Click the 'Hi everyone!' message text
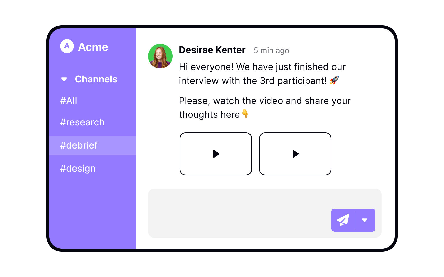The height and width of the screenshot is (277, 444). click(x=262, y=67)
